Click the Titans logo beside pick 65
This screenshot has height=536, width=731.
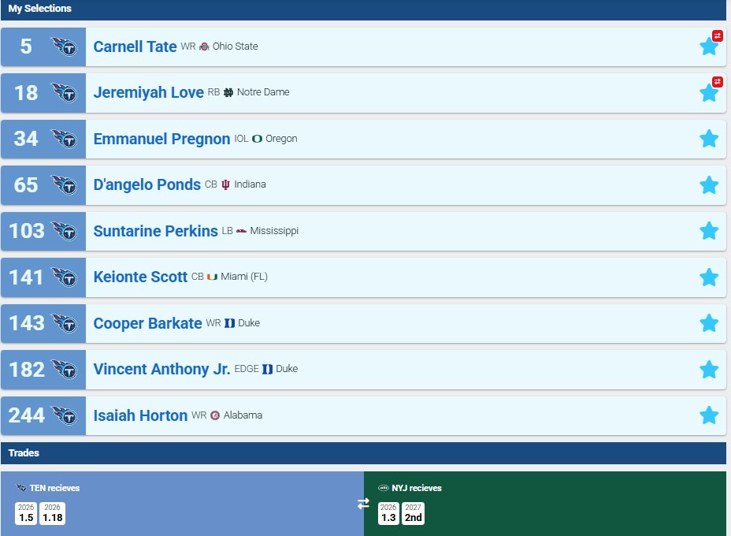point(64,185)
